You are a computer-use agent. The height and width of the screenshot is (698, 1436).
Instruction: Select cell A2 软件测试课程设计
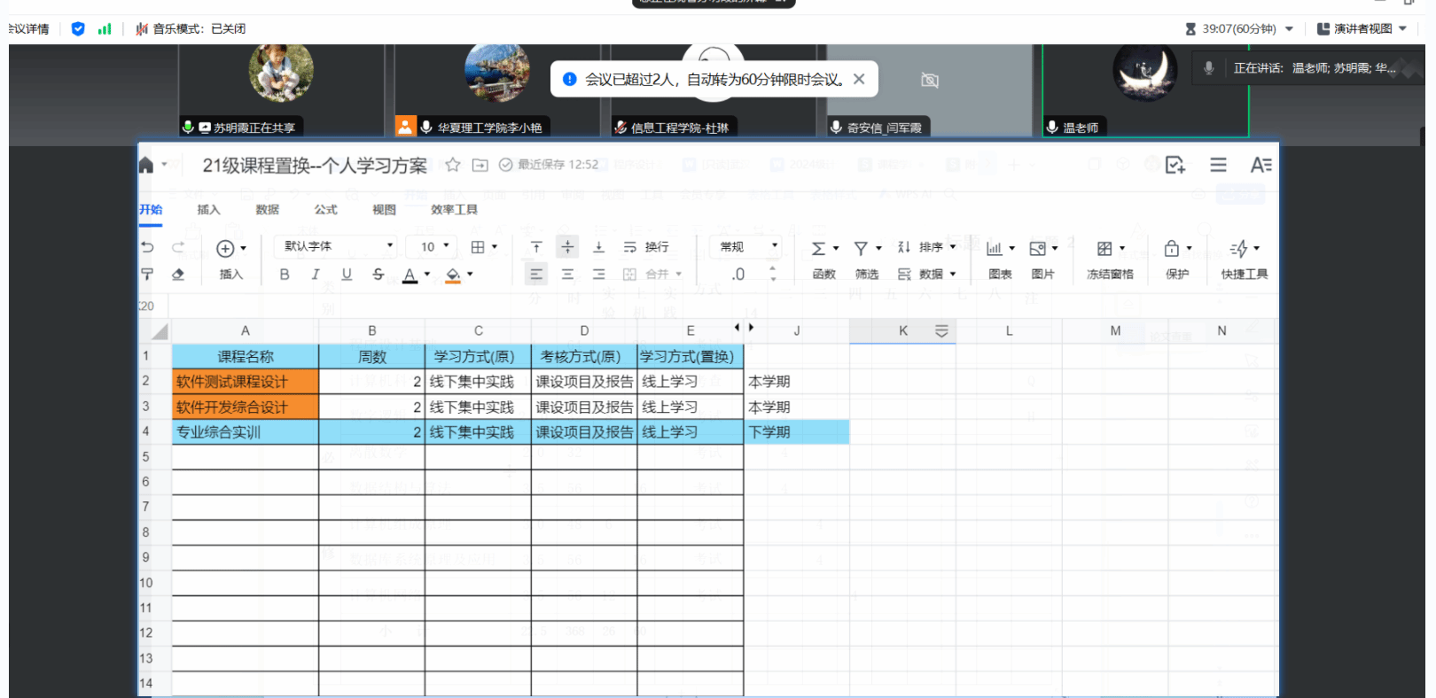pos(246,382)
